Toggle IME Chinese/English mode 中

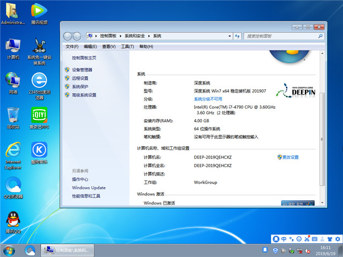tap(284, 239)
